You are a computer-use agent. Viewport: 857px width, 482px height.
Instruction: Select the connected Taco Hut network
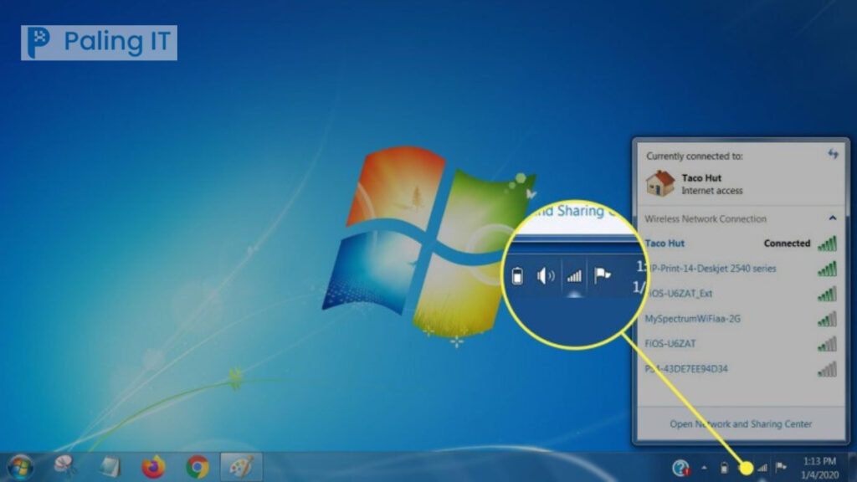(741, 244)
